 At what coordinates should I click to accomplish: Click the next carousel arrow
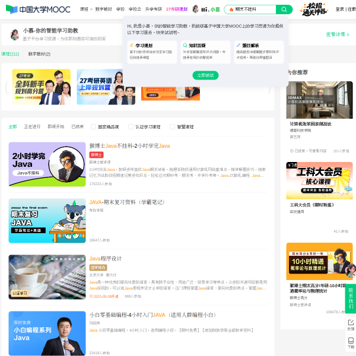click(x=270, y=90)
